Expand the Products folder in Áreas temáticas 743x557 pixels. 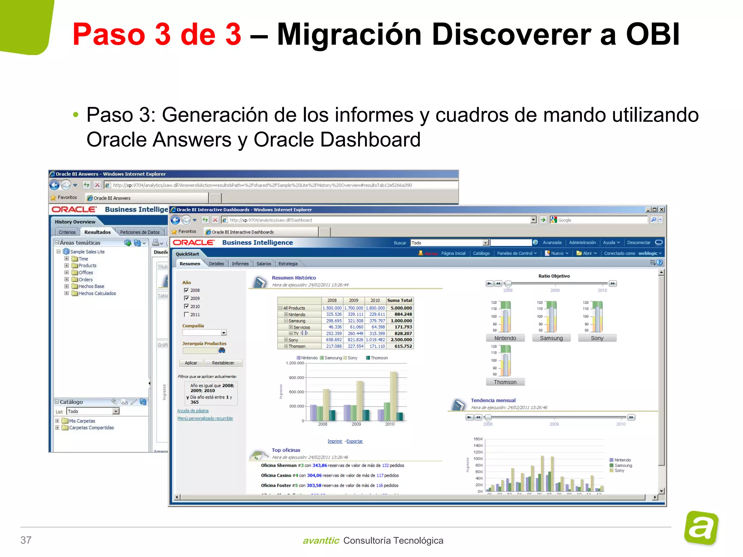point(67,265)
